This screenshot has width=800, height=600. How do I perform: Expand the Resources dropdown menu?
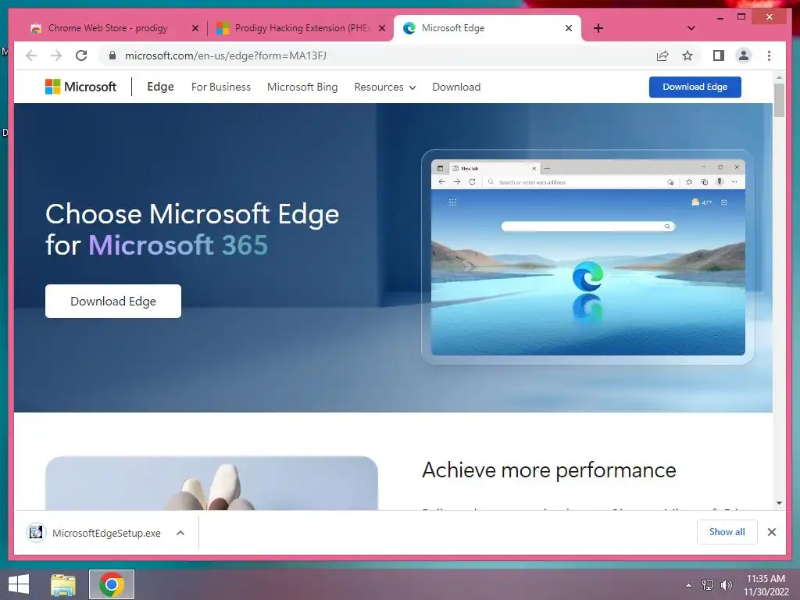click(384, 87)
